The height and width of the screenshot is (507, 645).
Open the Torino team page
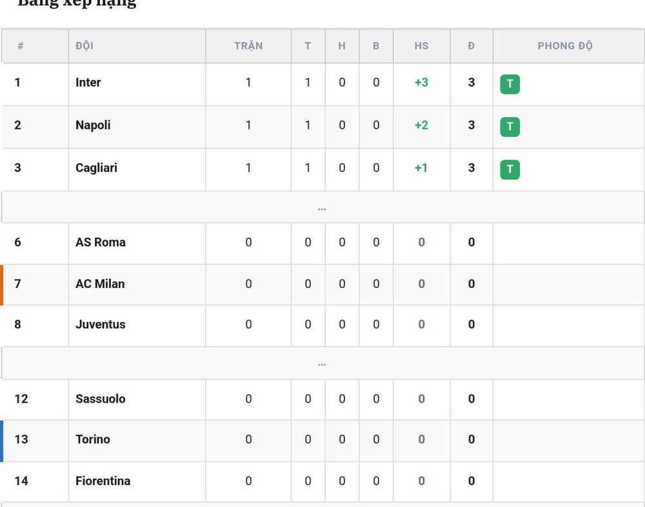(92, 439)
